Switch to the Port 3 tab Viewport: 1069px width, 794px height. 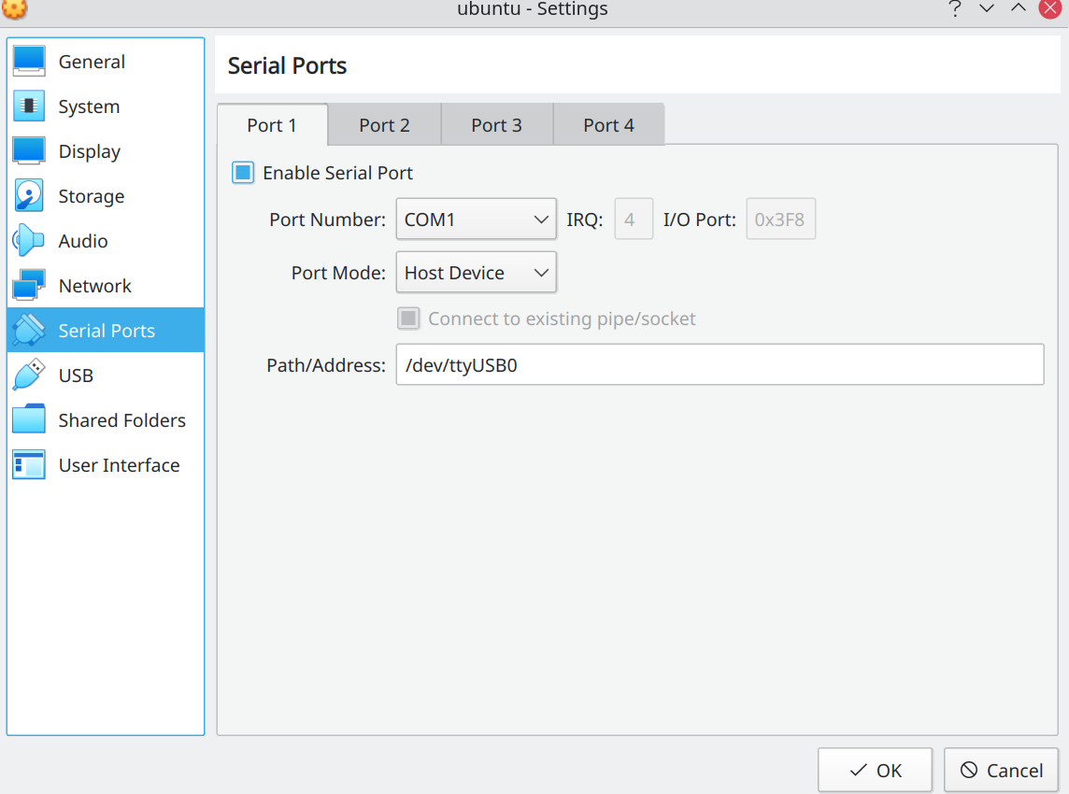coord(496,125)
